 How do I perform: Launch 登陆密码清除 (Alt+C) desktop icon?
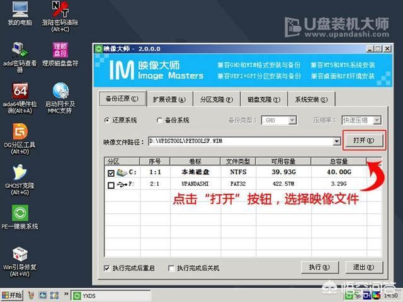tap(60, 16)
